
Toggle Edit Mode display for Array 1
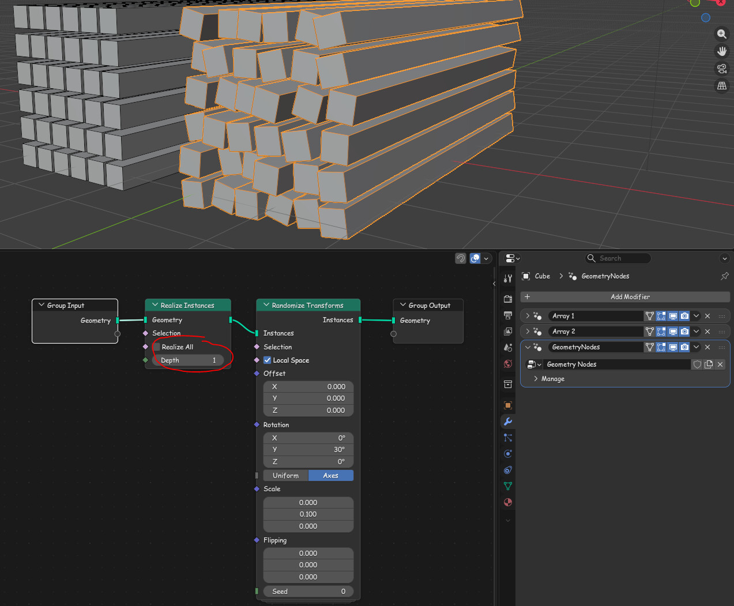[x=661, y=316]
